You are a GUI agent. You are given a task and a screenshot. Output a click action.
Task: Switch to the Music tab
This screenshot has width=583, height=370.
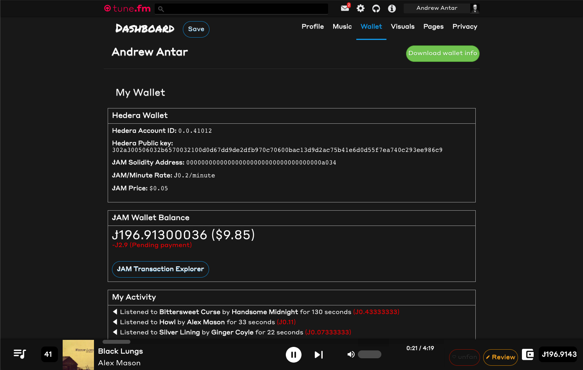pyautogui.click(x=342, y=27)
